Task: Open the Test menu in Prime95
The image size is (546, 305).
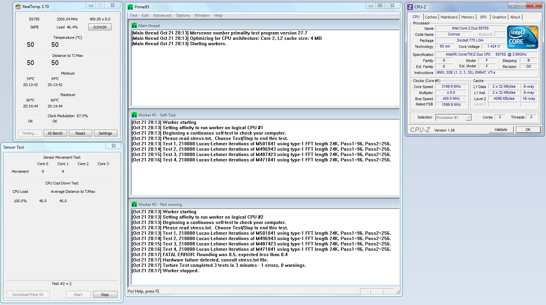Action: click(134, 15)
